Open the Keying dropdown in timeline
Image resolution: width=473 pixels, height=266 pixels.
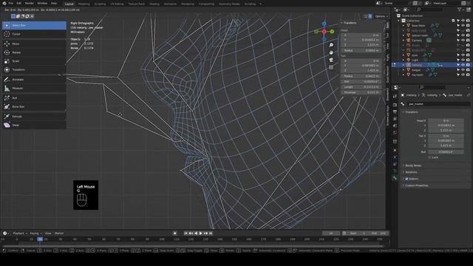35,233
